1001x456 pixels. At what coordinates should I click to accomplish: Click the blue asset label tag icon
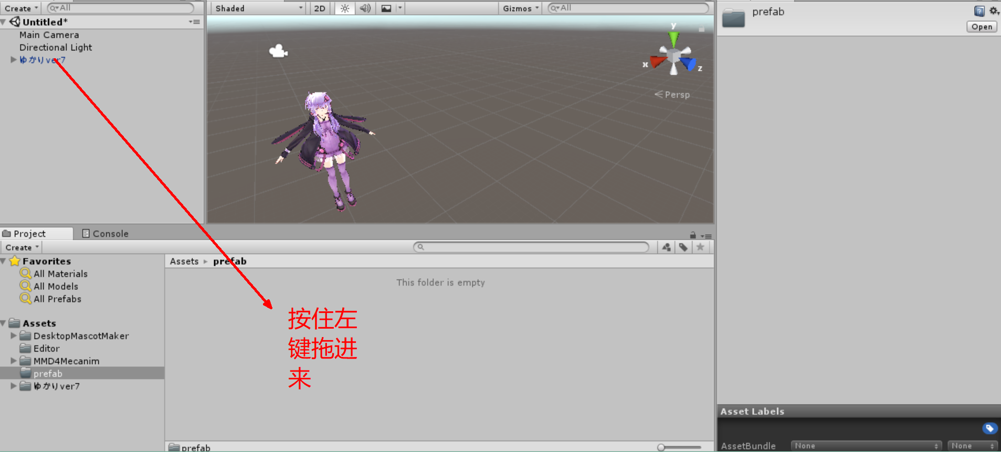(x=989, y=429)
